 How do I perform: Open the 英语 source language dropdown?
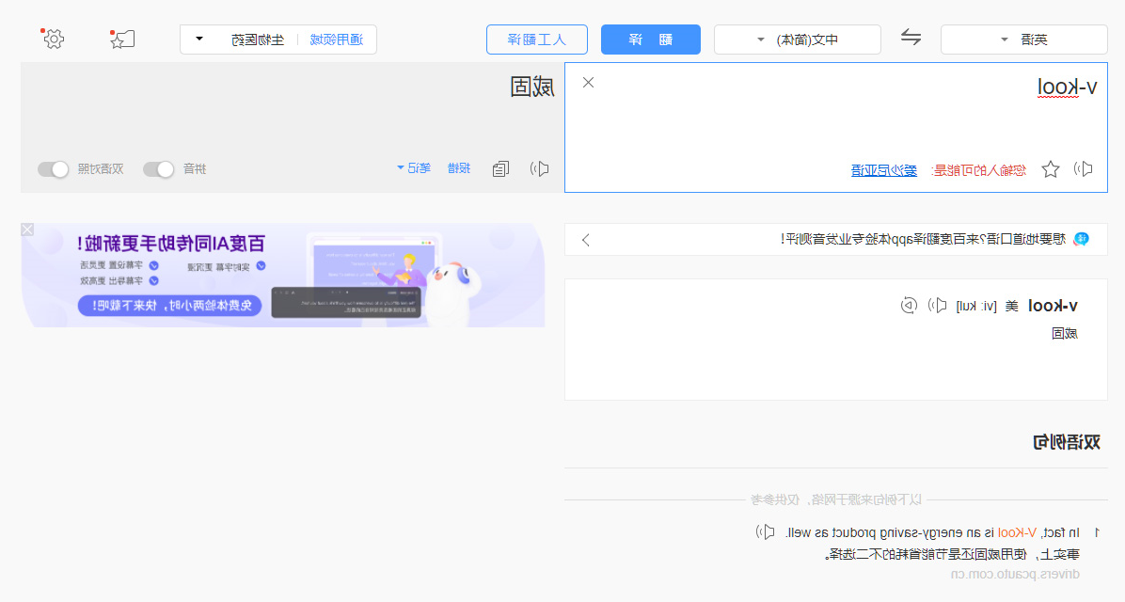(1023, 40)
